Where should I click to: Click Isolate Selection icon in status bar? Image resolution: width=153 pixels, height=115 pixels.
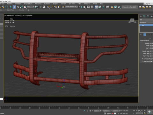pos(84,111)
